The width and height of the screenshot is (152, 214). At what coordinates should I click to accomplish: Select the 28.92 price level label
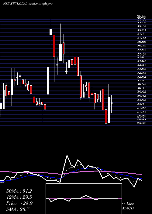pos(141,100)
